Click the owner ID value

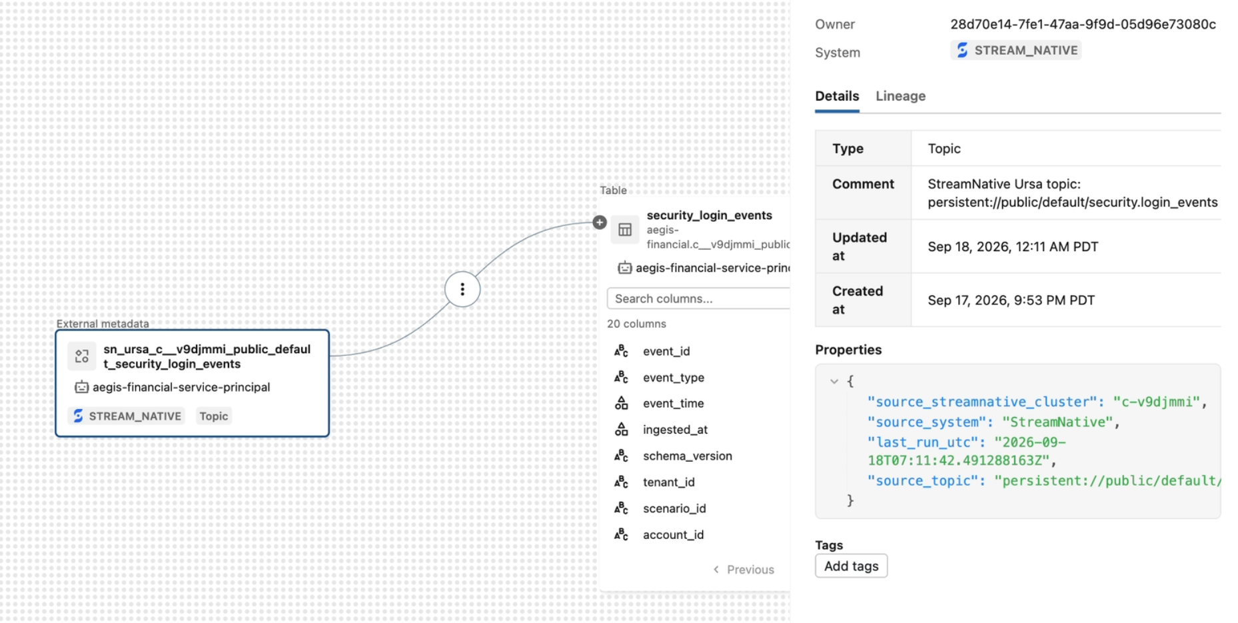point(1083,24)
